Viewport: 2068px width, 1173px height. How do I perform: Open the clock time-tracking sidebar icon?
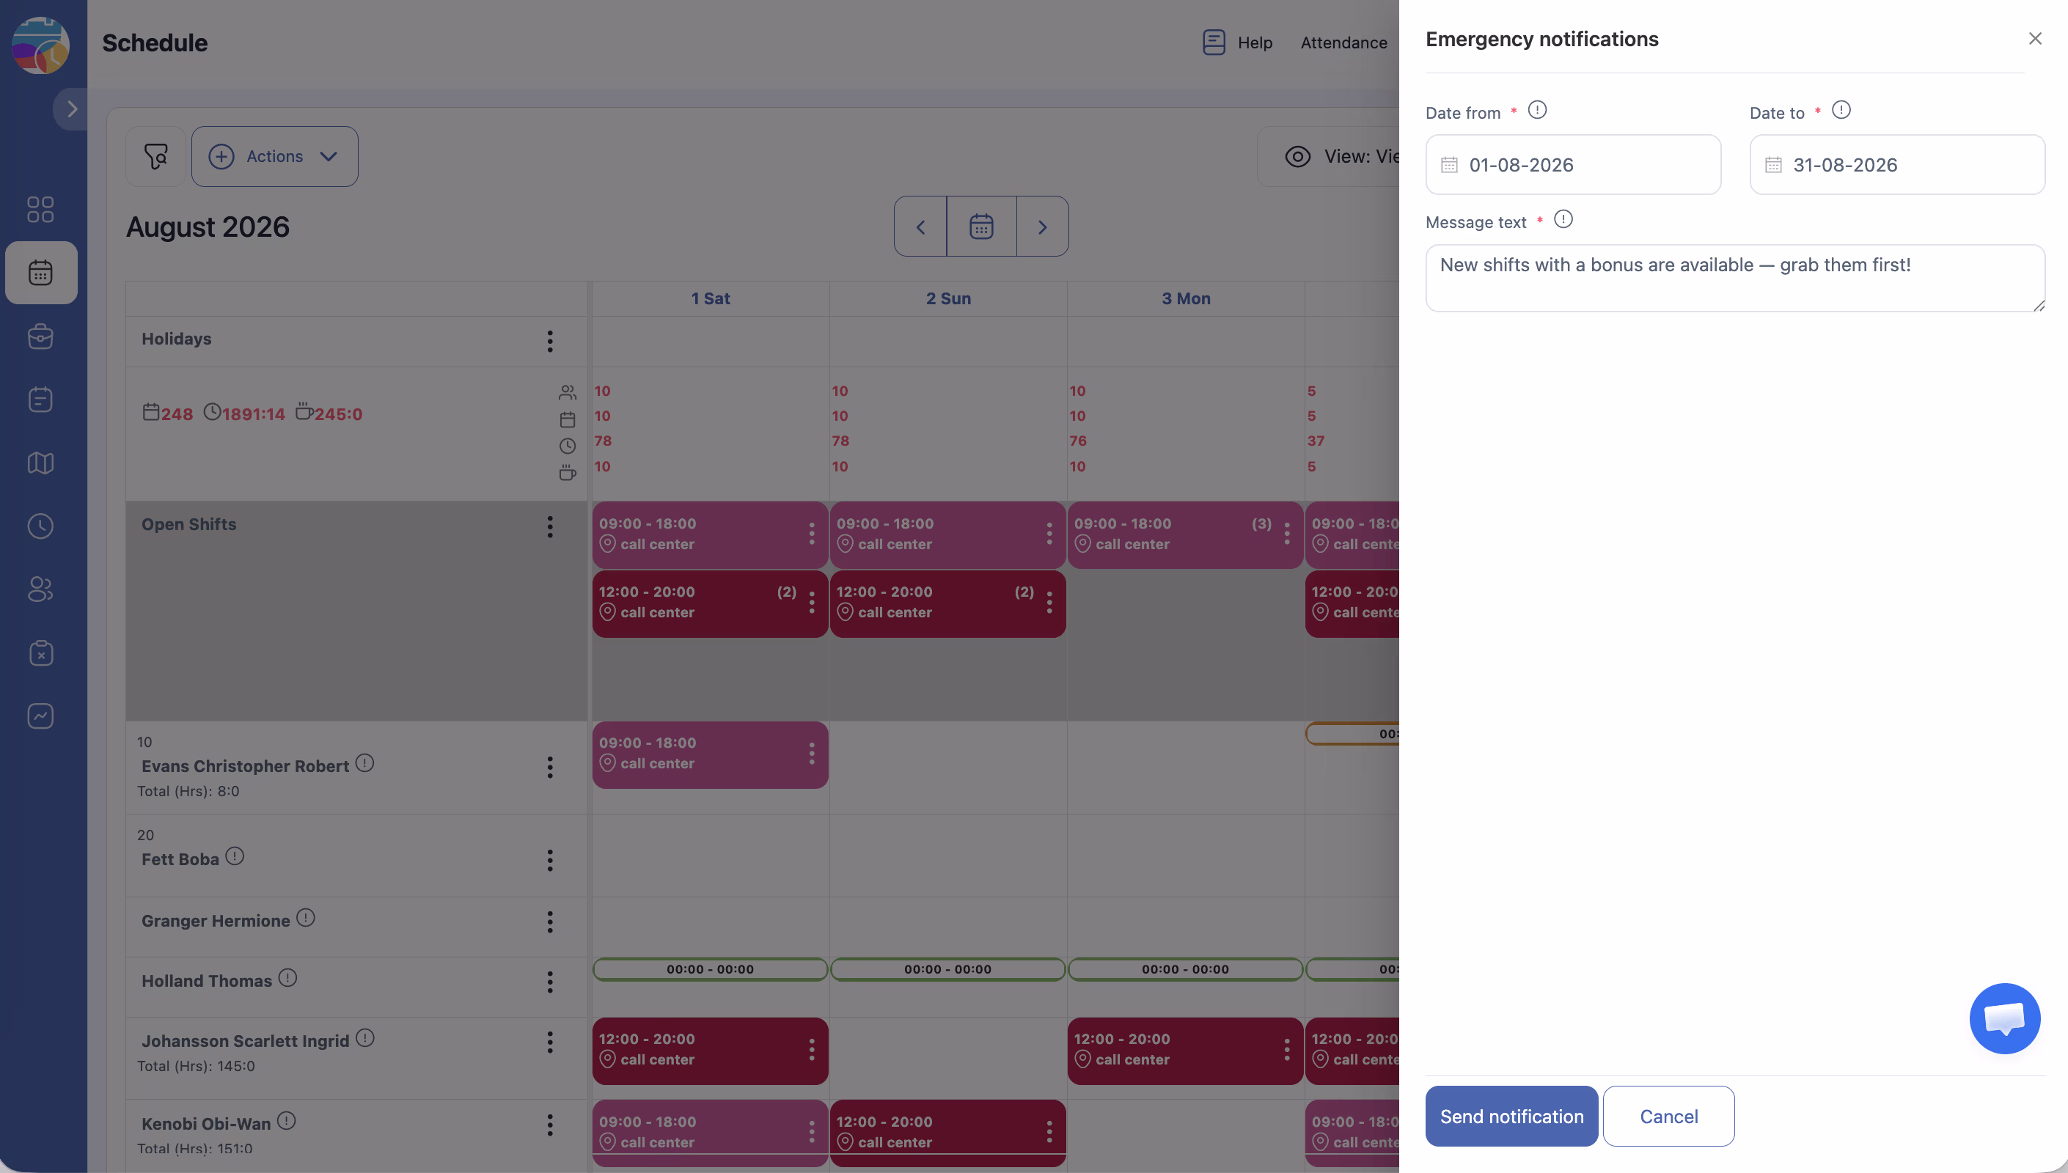coord(40,526)
